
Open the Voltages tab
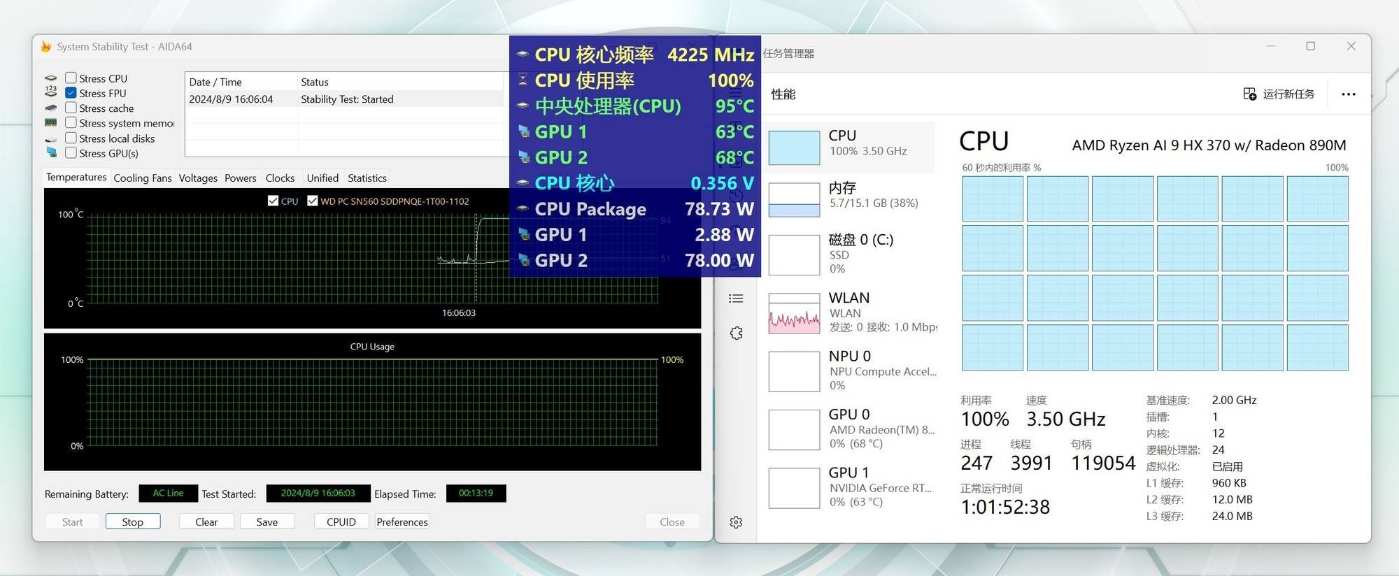(x=198, y=178)
